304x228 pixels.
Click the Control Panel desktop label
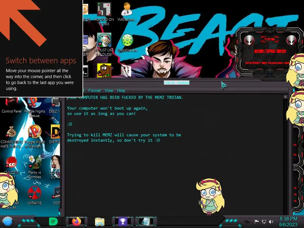tap(12, 111)
